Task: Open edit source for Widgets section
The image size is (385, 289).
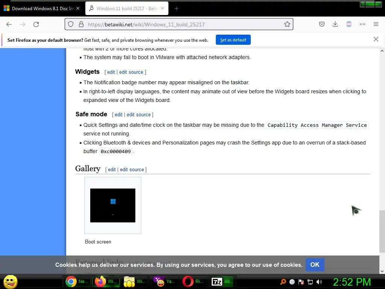Action: [x=131, y=72]
